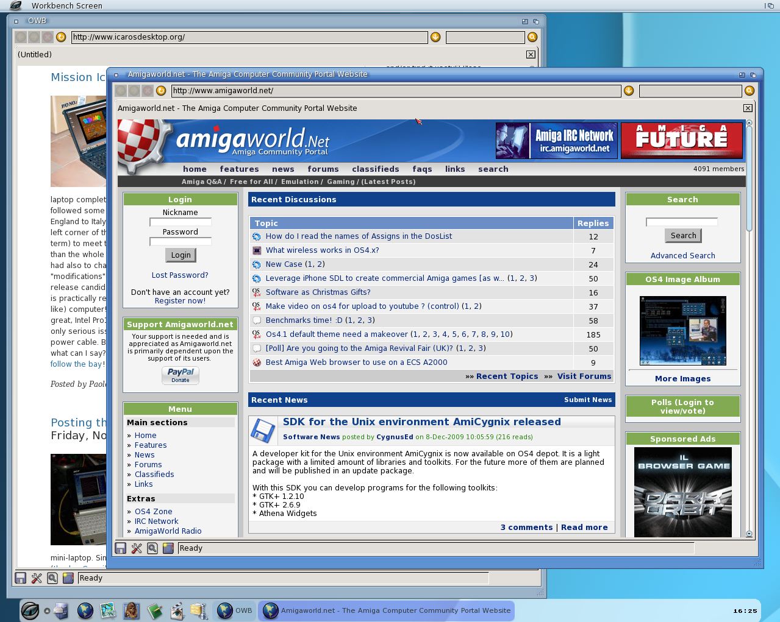Click the OS4 Image Album thumbnail
Screen dimensions: 780x622
point(682,331)
